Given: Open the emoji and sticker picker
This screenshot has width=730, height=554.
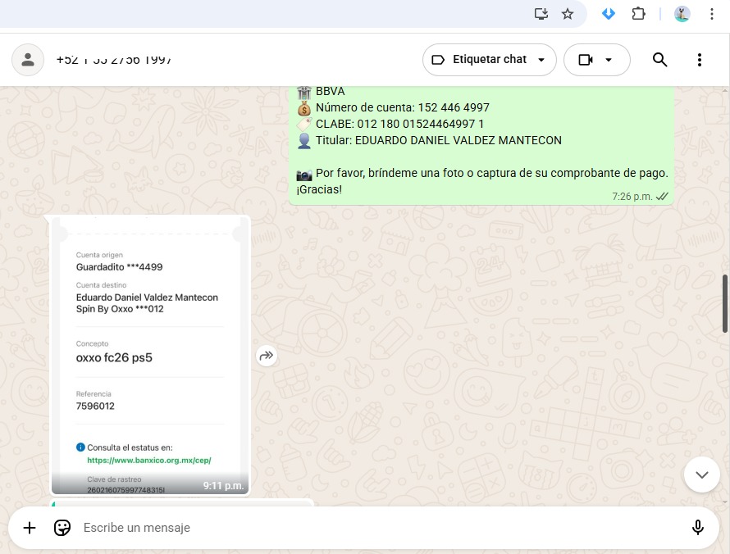Looking at the screenshot, I should pyautogui.click(x=62, y=528).
